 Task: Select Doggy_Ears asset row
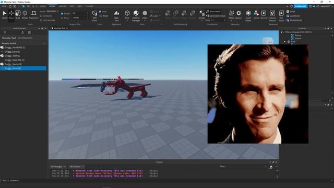[23, 52]
